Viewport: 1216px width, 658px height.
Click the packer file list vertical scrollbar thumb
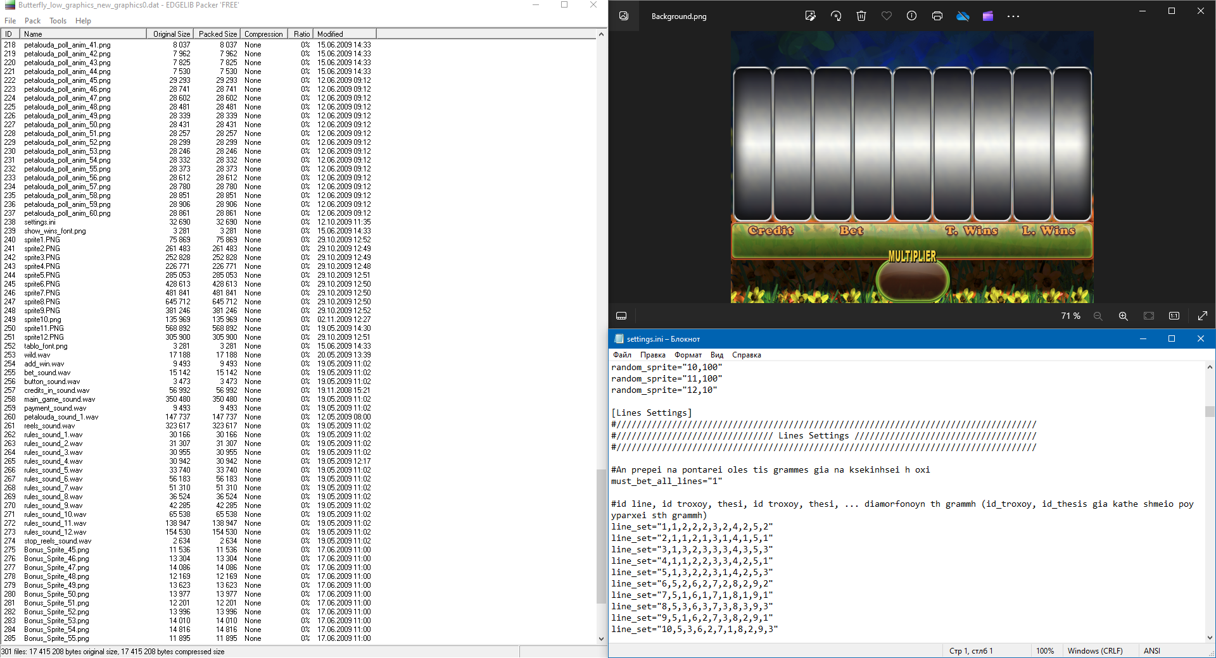pyautogui.click(x=601, y=536)
